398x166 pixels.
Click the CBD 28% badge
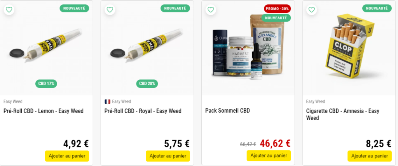(x=147, y=84)
